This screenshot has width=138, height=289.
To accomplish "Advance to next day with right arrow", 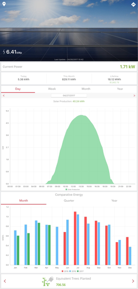I will tap(134, 96).
